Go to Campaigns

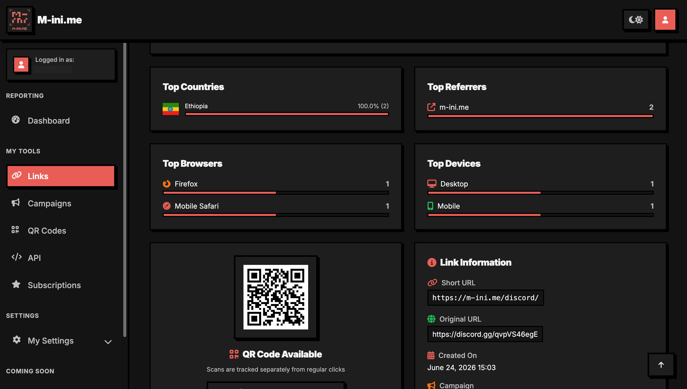[x=61, y=203]
